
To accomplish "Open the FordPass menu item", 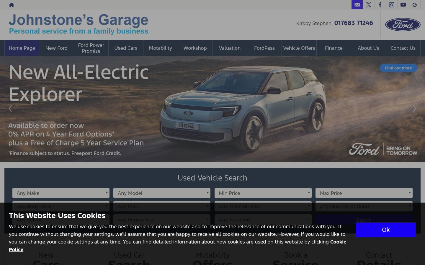I will coord(264,48).
